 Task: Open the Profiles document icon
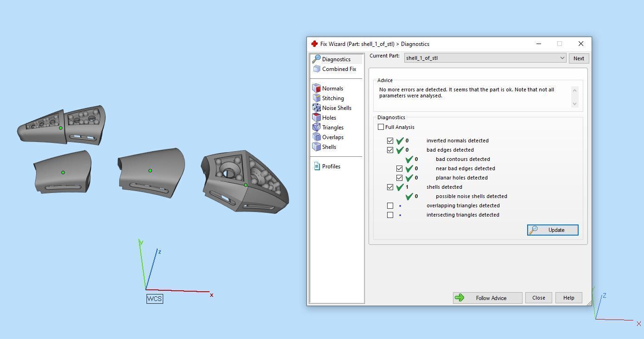[x=317, y=166]
